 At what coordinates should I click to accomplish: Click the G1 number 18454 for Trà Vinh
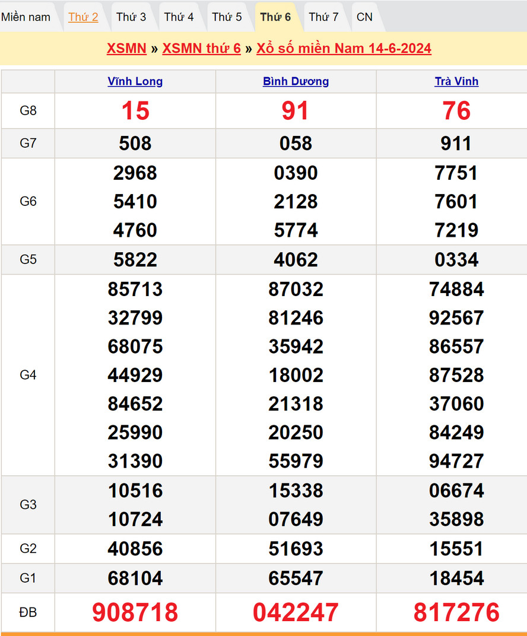tap(456, 578)
